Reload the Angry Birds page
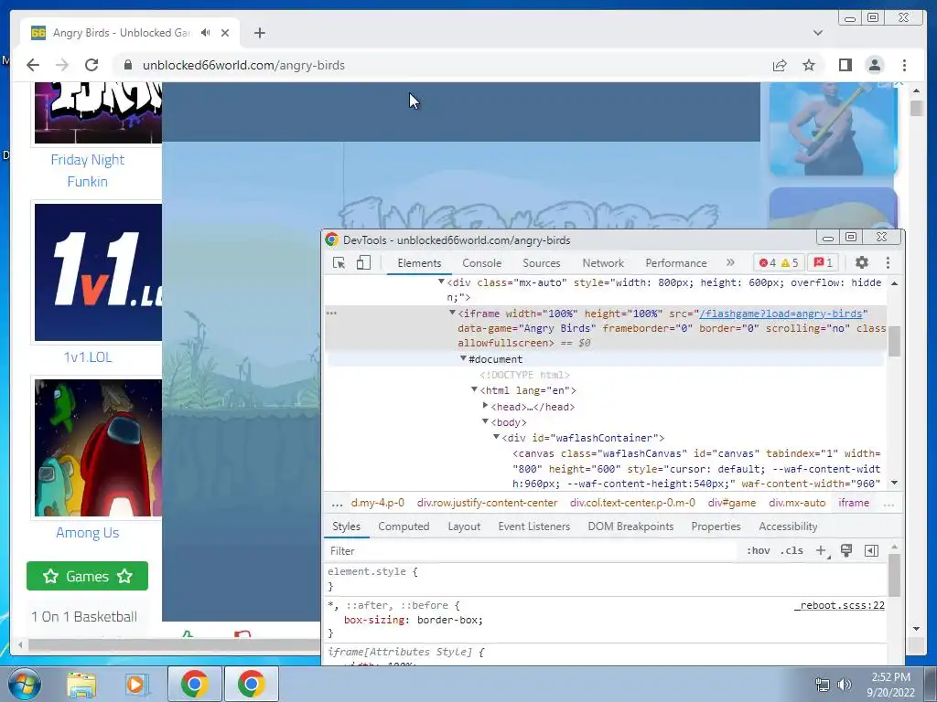This screenshot has height=702, width=937. pyautogui.click(x=92, y=65)
